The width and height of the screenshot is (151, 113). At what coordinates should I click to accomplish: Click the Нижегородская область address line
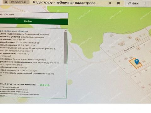(x=28, y=48)
